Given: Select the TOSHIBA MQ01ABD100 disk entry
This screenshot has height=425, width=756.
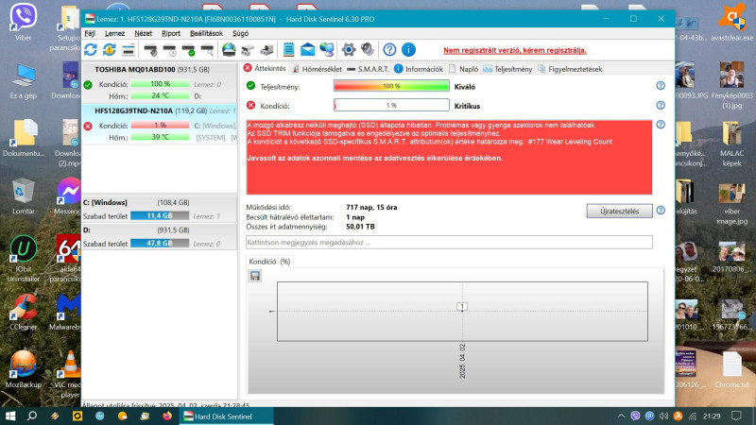Looking at the screenshot, I should coord(160,82).
